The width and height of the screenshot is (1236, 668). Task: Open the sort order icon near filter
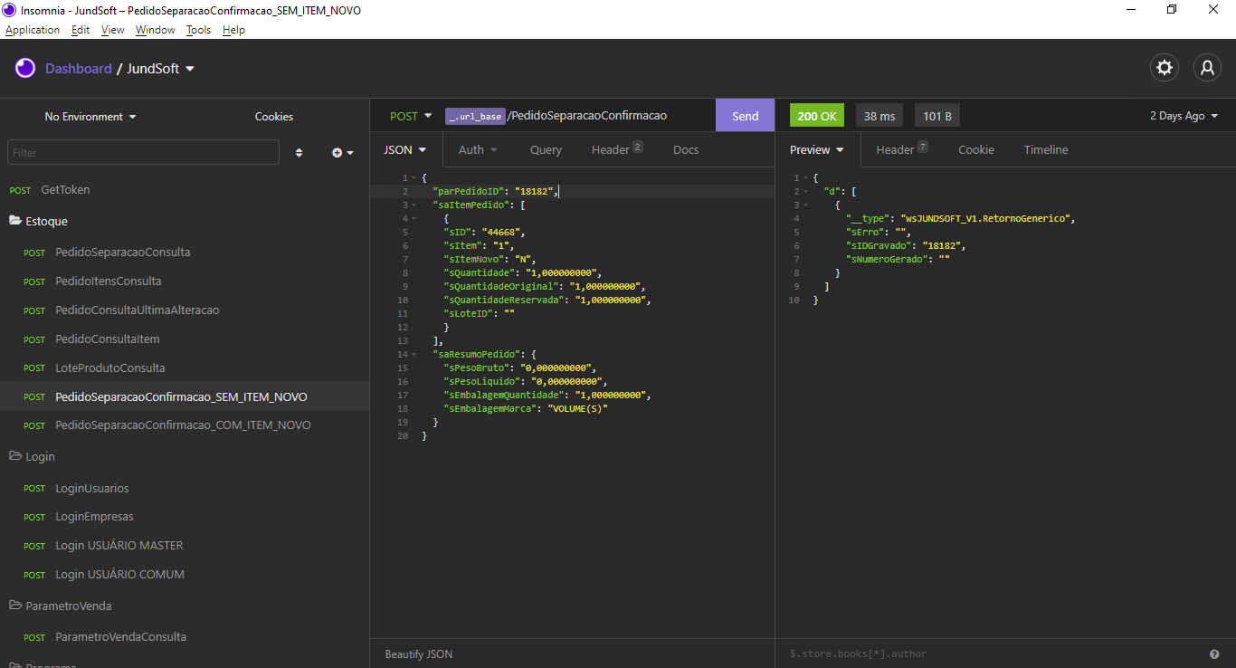pos(299,153)
